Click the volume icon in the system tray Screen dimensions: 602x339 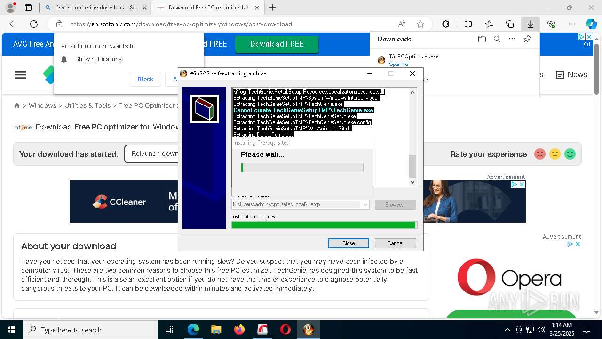coord(541,330)
